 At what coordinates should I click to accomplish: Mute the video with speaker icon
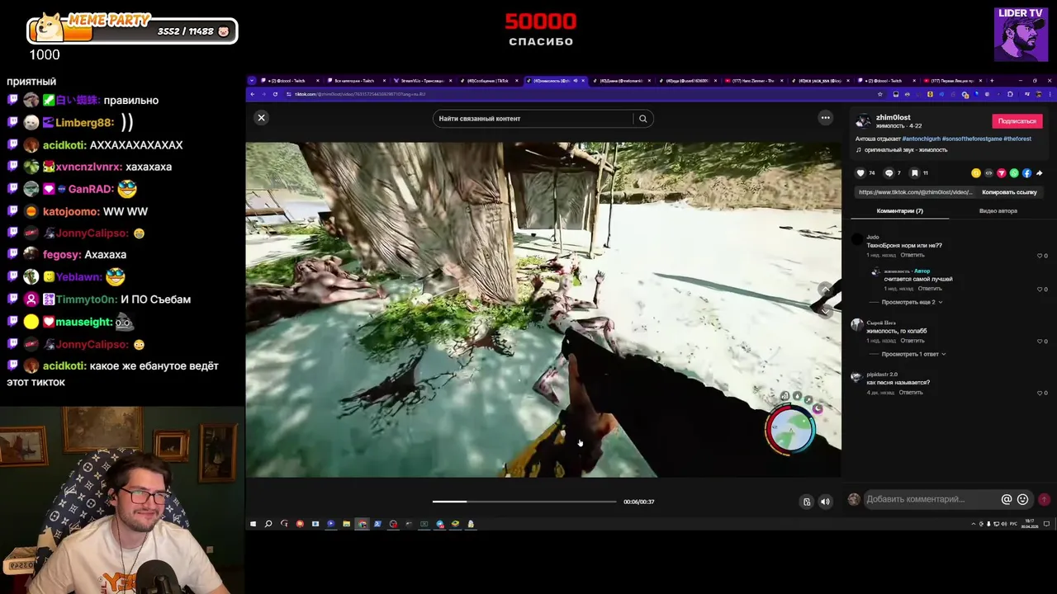825,502
